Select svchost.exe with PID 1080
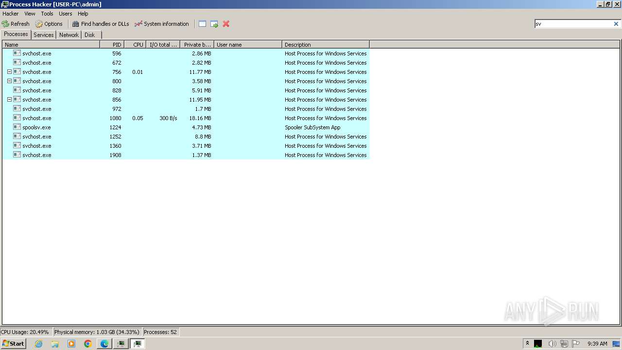 pos(186,118)
